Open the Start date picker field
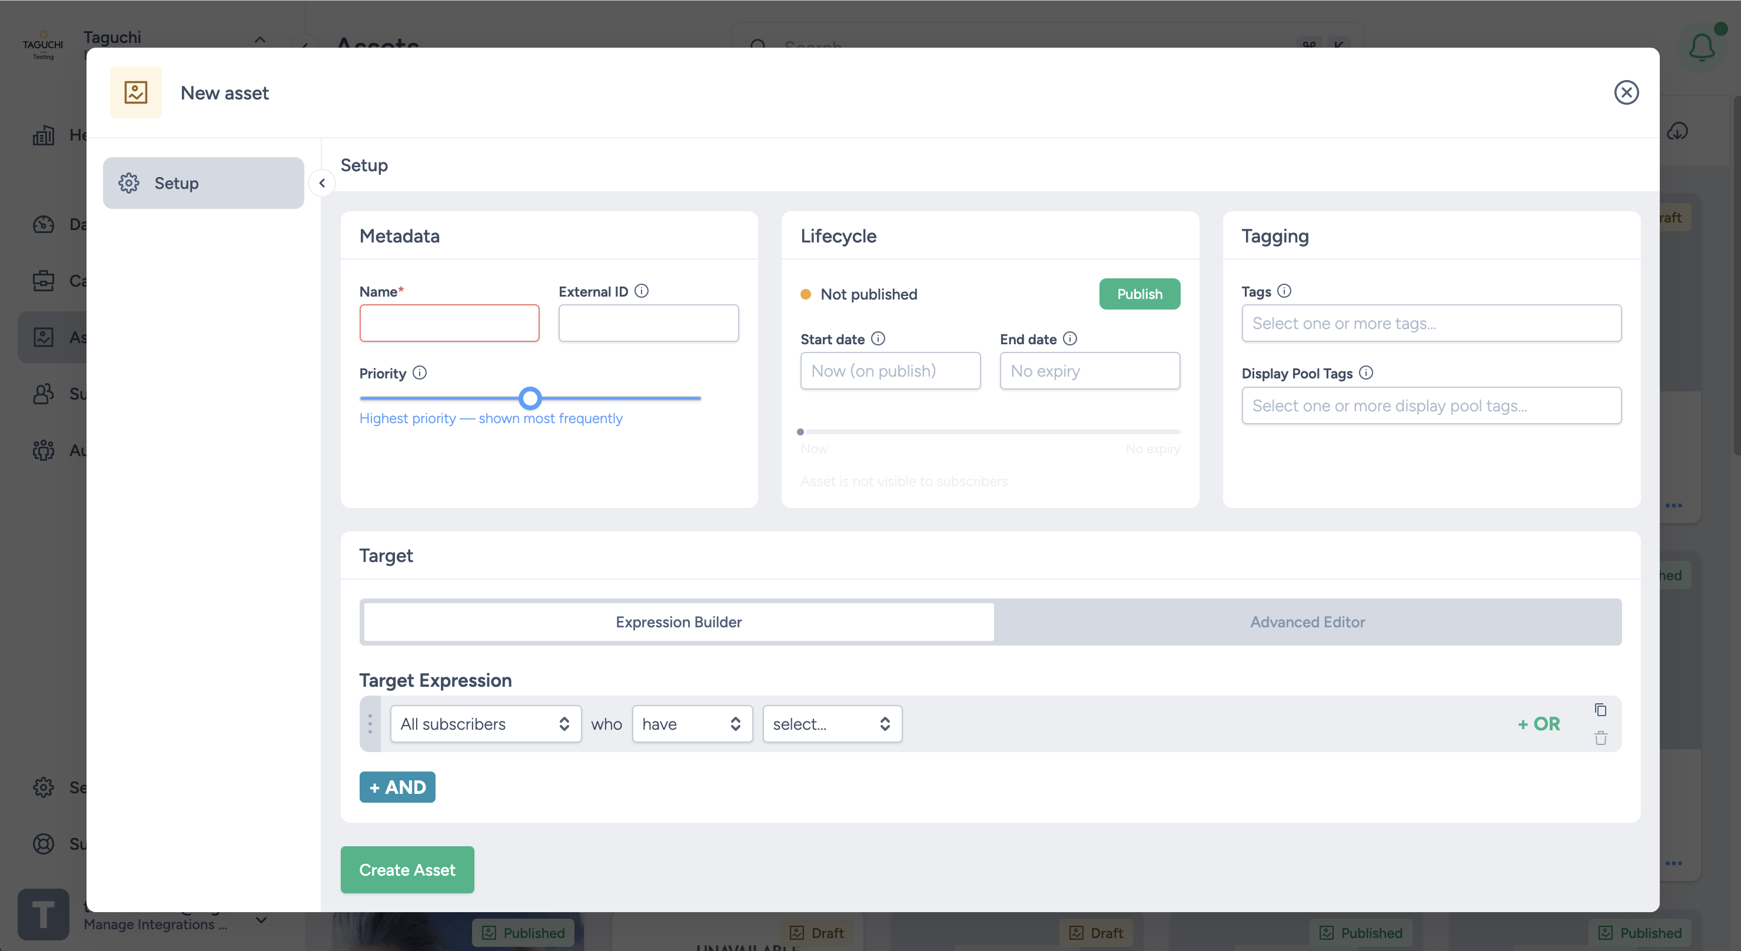This screenshot has width=1741, height=951. (891, 370)
